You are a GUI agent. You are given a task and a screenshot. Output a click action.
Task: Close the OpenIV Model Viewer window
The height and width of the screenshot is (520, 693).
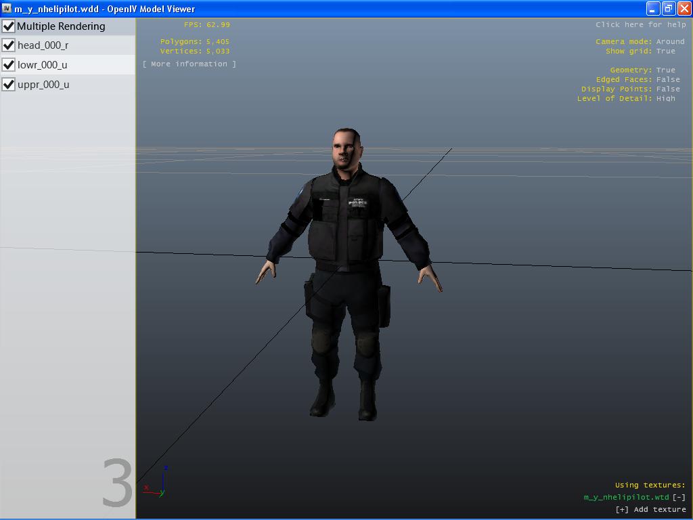(x=684, y=9)
